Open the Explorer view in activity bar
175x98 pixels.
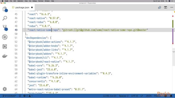5,9
